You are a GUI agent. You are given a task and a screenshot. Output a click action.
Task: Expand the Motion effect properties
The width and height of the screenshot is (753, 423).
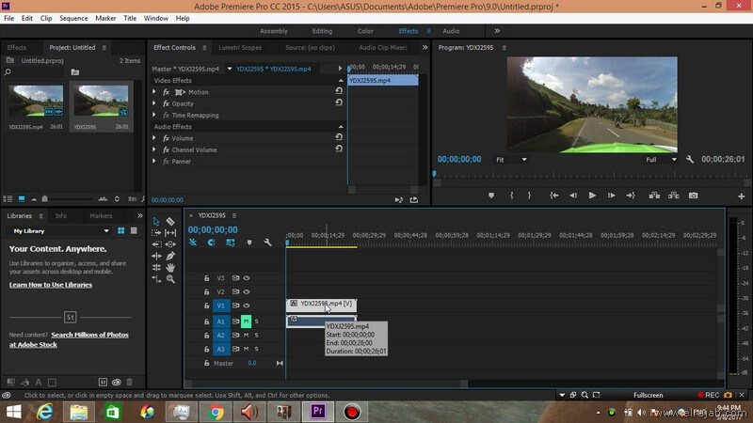[x=154, y=91]
